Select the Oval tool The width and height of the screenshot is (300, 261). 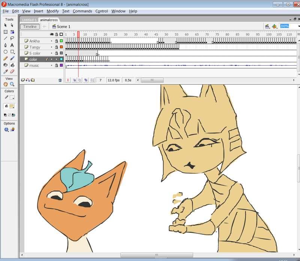point(5,52)
